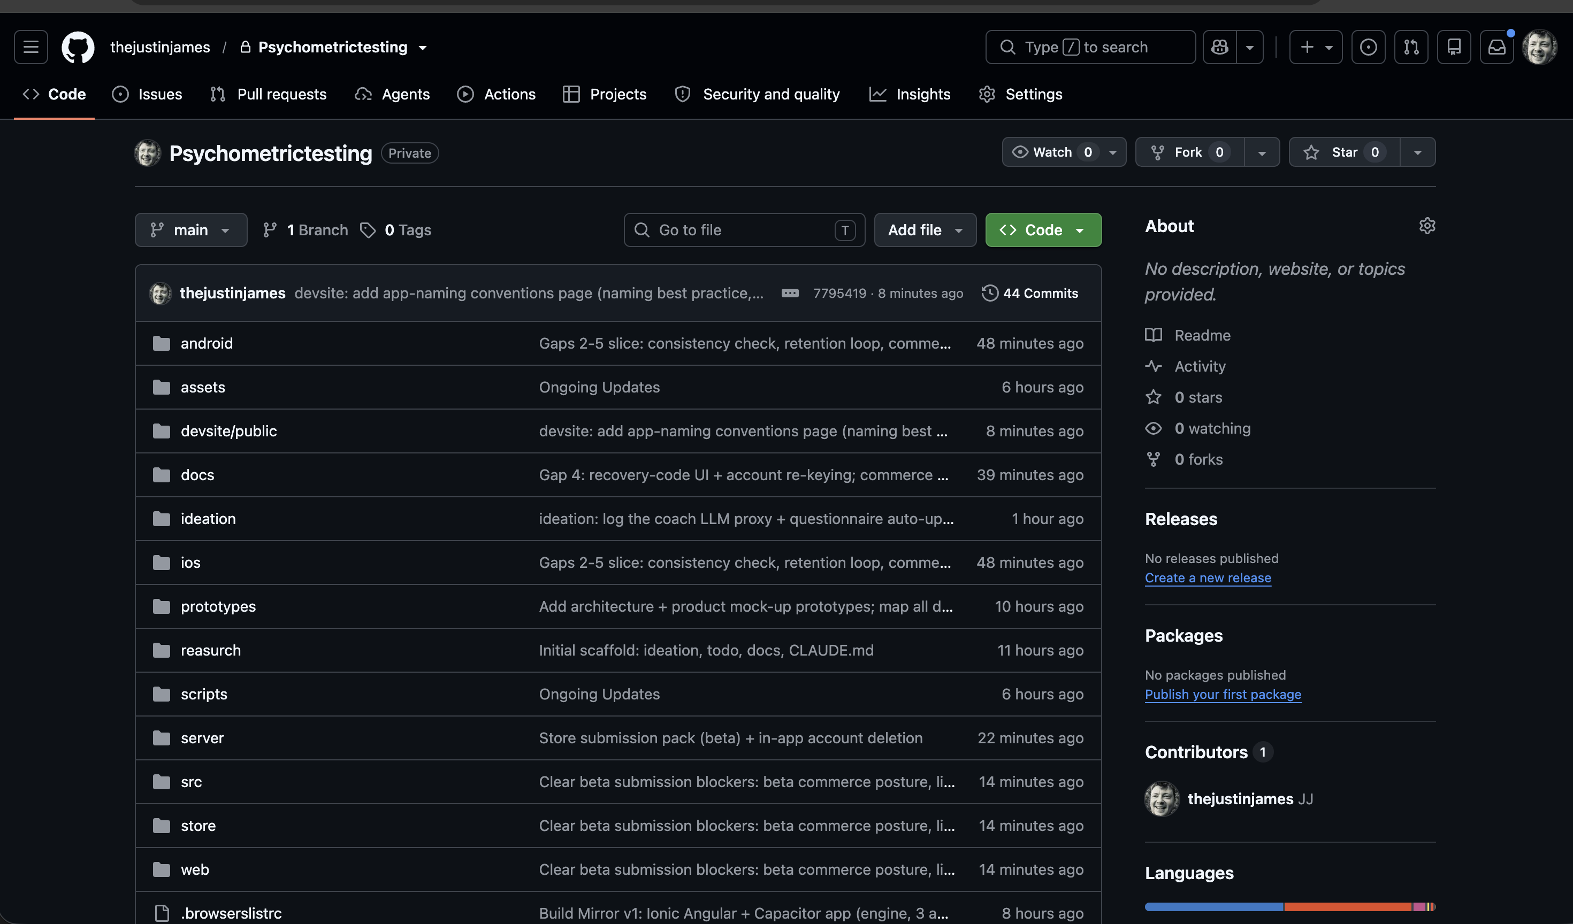This screenshot has height=924, width=1573.
Task: Open the scripts folder
Action: pyautogui.click(x=203, y=695)
